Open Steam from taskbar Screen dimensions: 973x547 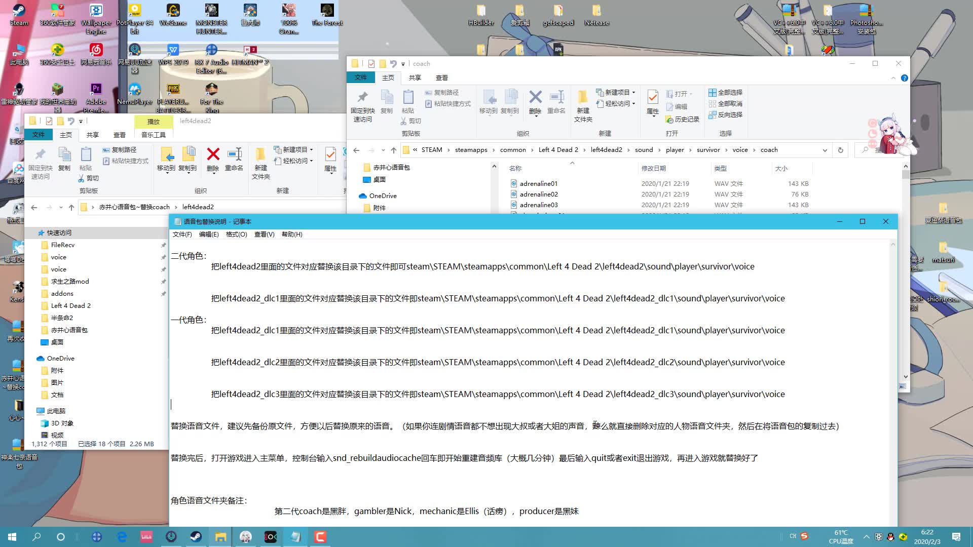tap(196, 537)
